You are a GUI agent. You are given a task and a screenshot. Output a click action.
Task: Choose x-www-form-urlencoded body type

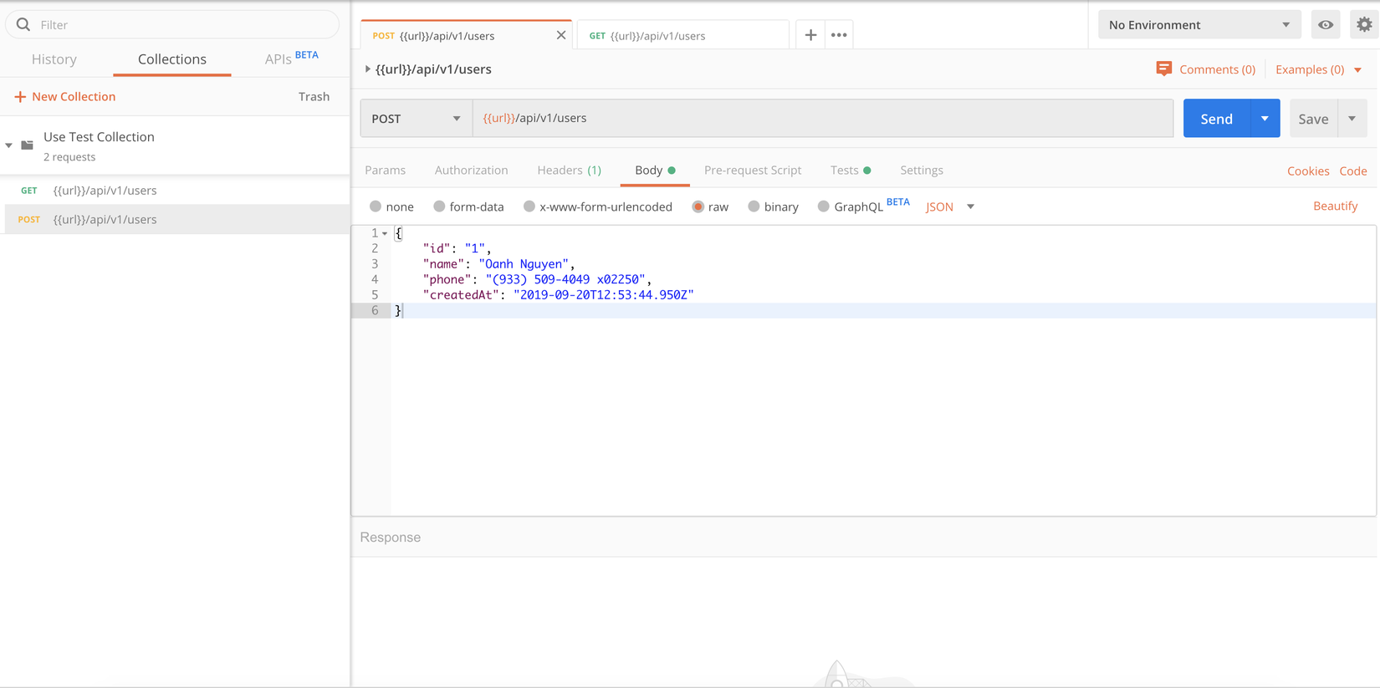coord(529,206)
